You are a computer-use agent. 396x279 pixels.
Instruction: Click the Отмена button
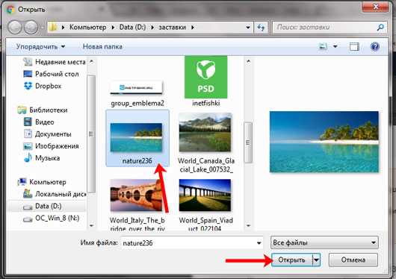tap(353, 260)
